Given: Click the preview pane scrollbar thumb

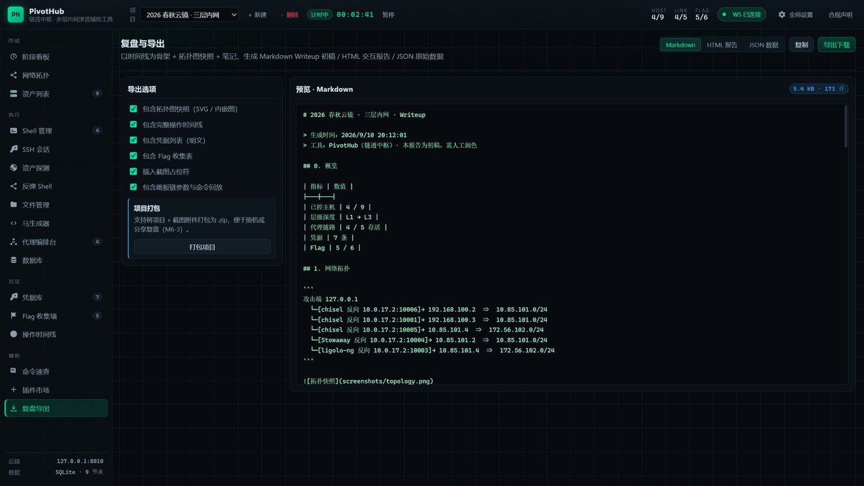Looking at the screenshot, I should pos(846,127).
